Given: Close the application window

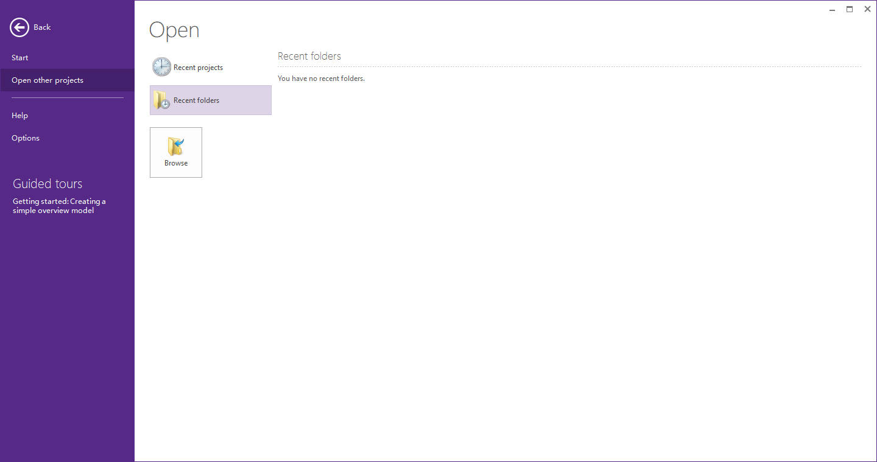Looking at the screenshot, I should coord(867,9).
